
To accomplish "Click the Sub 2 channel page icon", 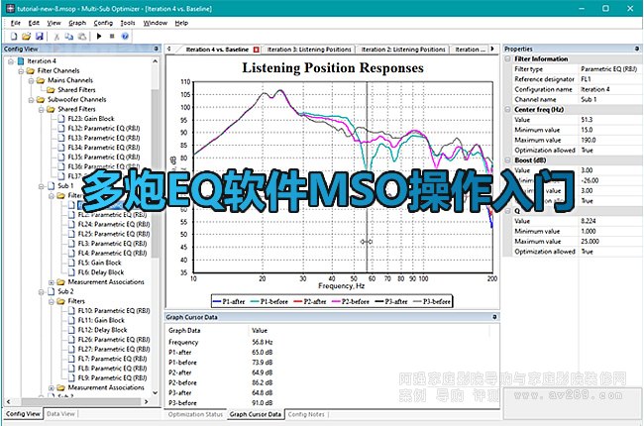I will tap(51, 291).
